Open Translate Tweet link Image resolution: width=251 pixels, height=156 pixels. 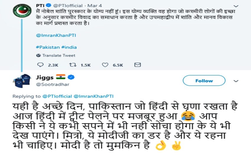point(58,55)
